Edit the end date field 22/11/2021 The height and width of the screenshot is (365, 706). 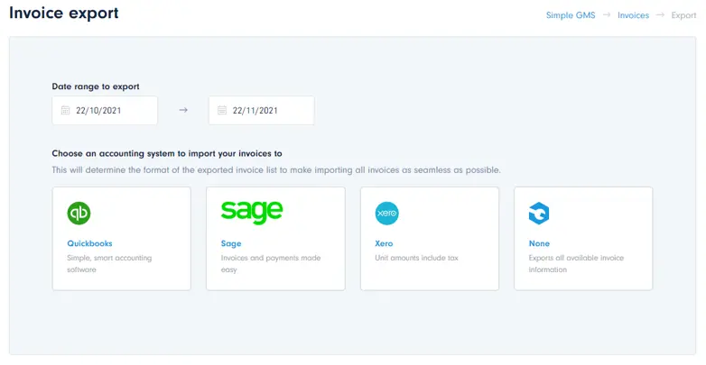255,111
